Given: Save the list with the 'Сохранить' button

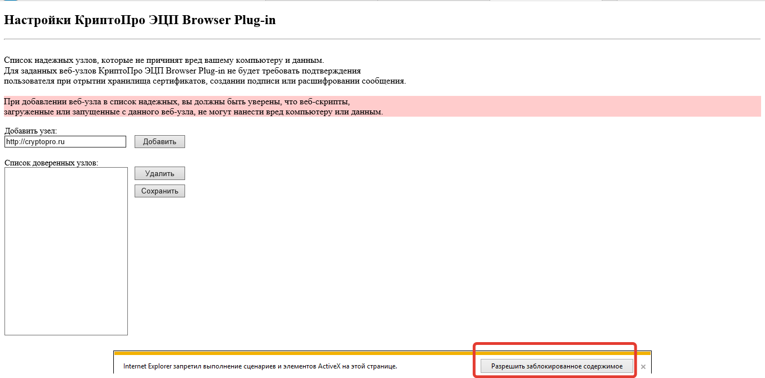Looking at the screenshot, I should (159, 191).
